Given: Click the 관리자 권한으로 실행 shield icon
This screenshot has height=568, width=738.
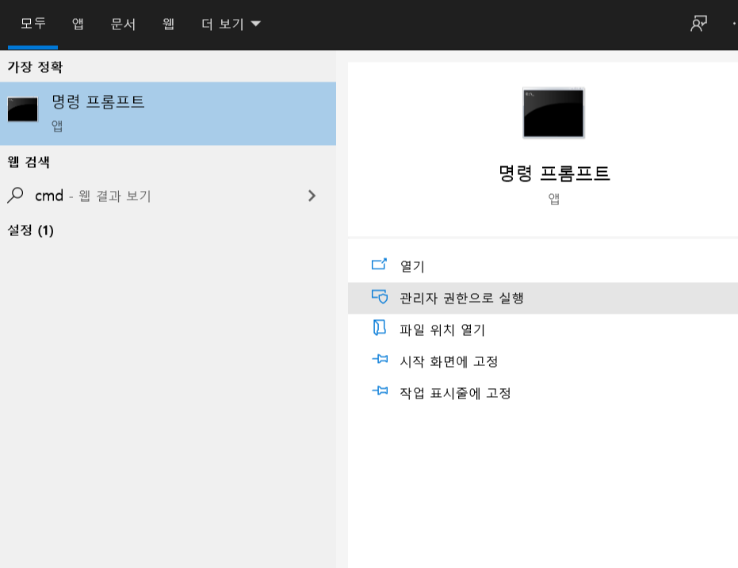Looking at the screenshot, I should point(379,298).
